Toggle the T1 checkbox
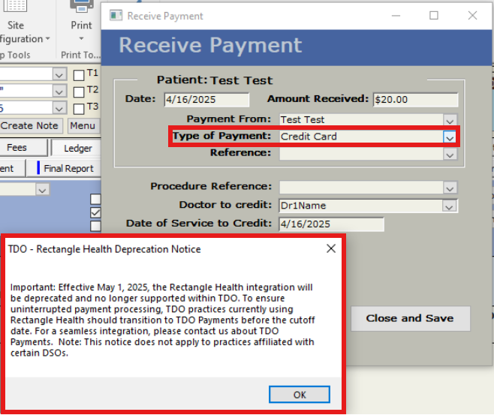Screen dimensions: 494x415 [79, 74]
